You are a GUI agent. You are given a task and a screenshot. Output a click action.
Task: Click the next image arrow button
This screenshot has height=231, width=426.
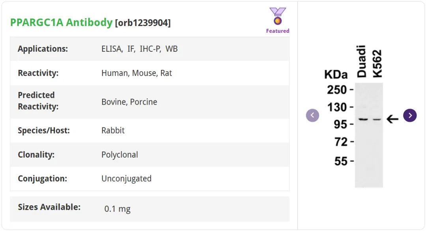(x=410, y=115)
